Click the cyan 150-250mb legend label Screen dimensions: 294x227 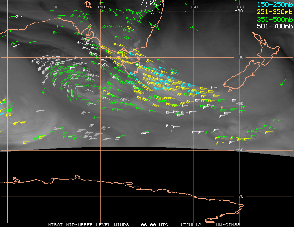tap(275, 4)
